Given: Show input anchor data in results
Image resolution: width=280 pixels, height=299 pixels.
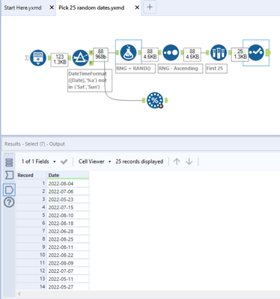Looking at the screenshot, I should 9,176.
